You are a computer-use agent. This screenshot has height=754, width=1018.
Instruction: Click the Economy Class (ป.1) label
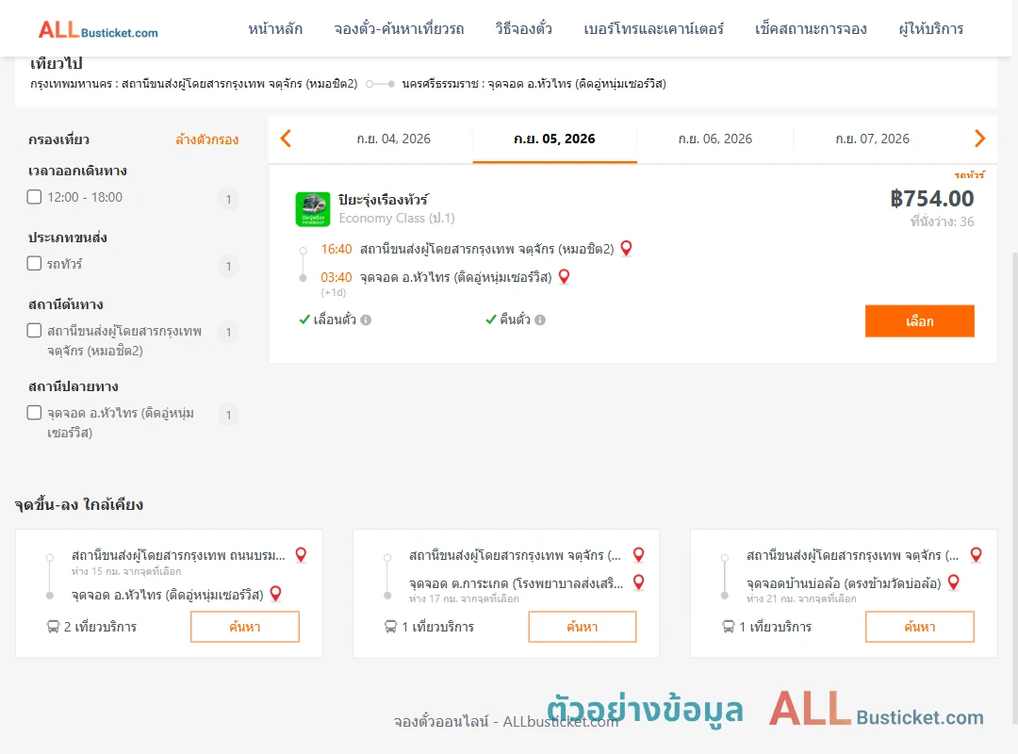click(397, 219)
